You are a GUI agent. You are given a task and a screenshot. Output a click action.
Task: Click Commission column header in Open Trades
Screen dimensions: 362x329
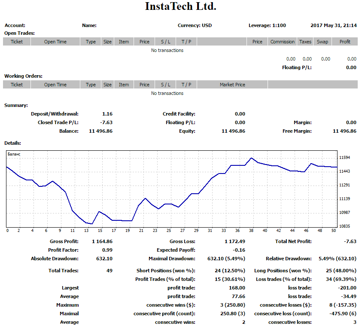point(283,42)
